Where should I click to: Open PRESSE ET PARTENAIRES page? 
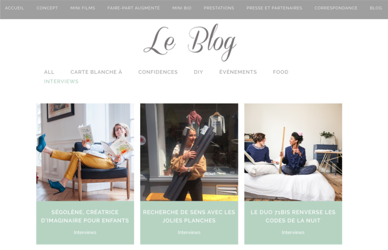(x=274, y=8)
